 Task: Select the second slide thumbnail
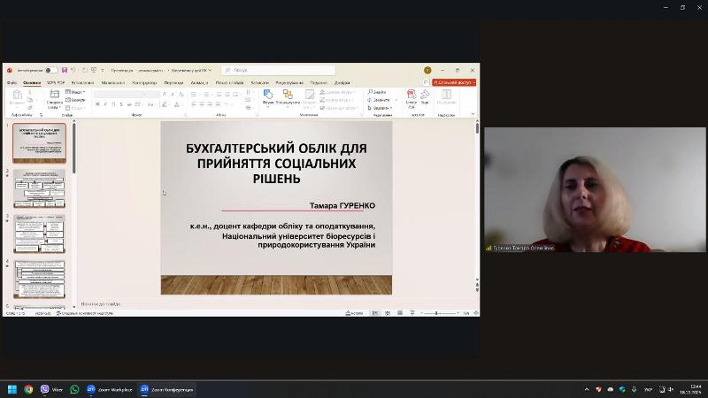40,188
